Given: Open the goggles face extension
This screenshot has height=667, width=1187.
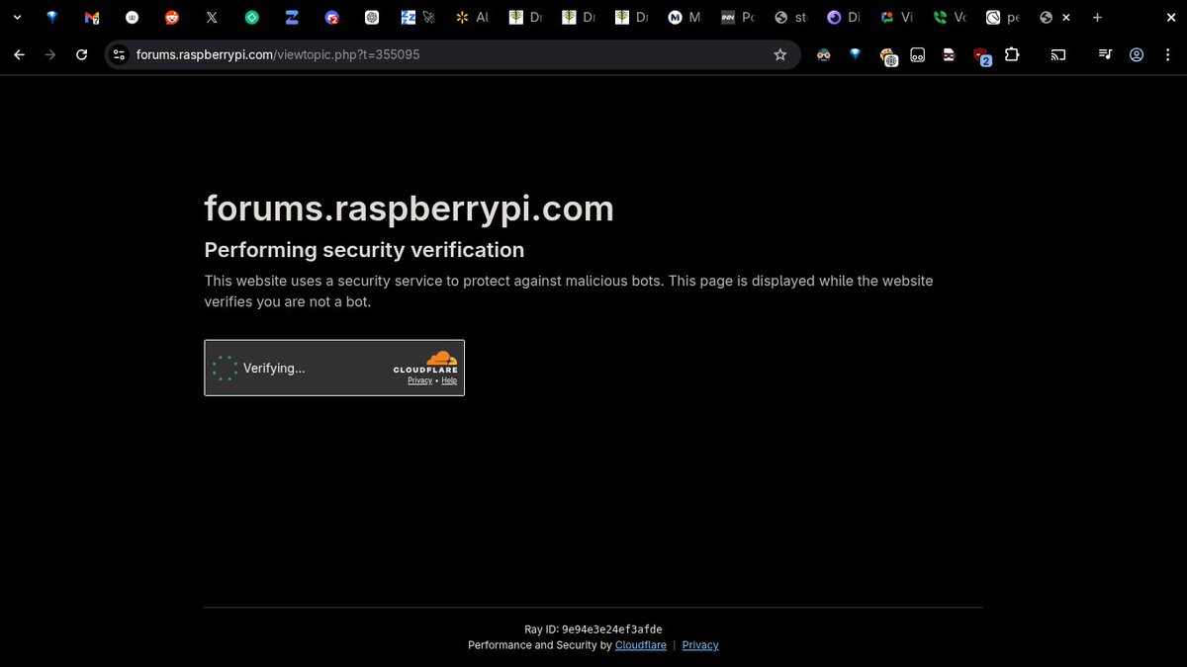Looking at the screenshot, I should pos(823,55).
